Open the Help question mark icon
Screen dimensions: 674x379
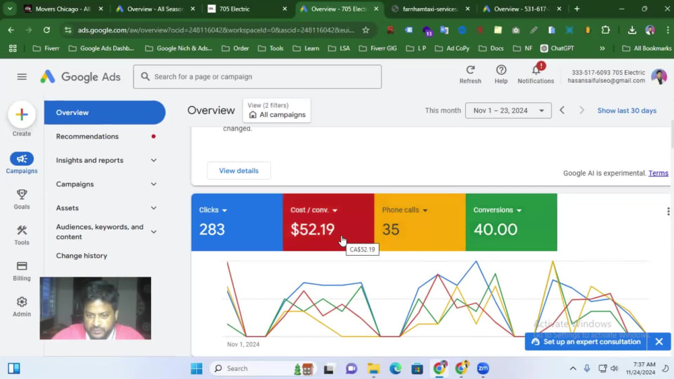pos(501,70)
